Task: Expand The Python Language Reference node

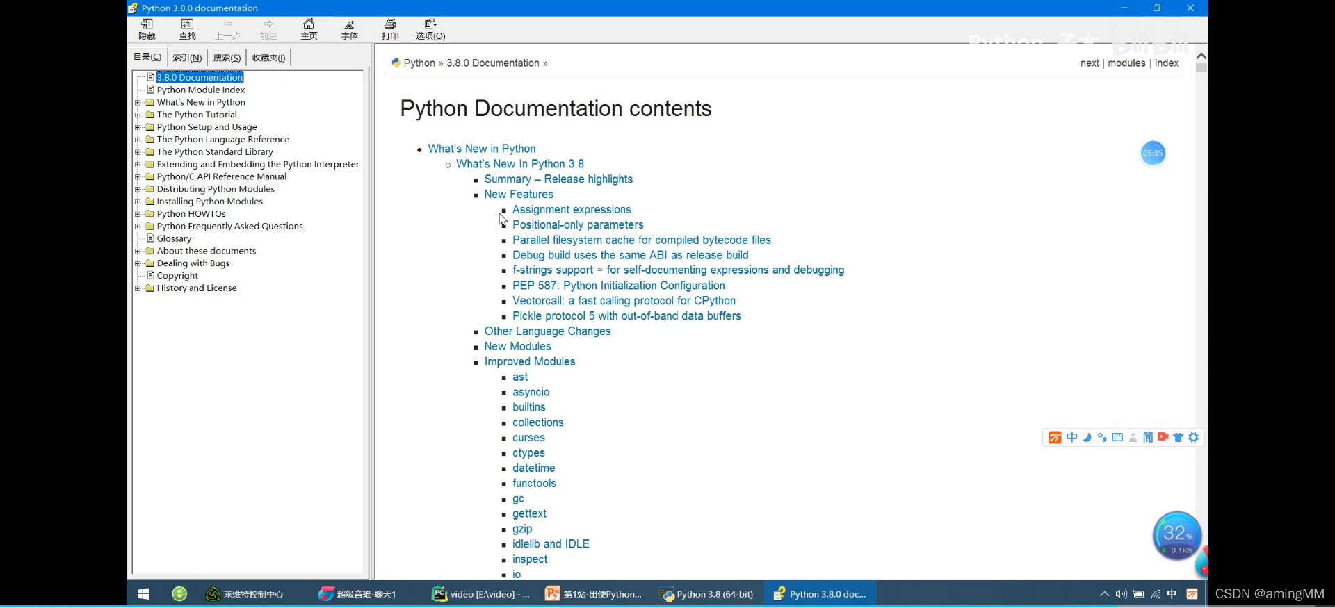Action: point(138,140)
